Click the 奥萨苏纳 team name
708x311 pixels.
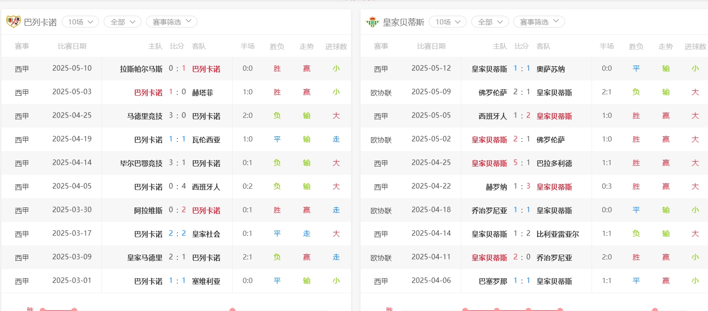click(x=550, y=69)
